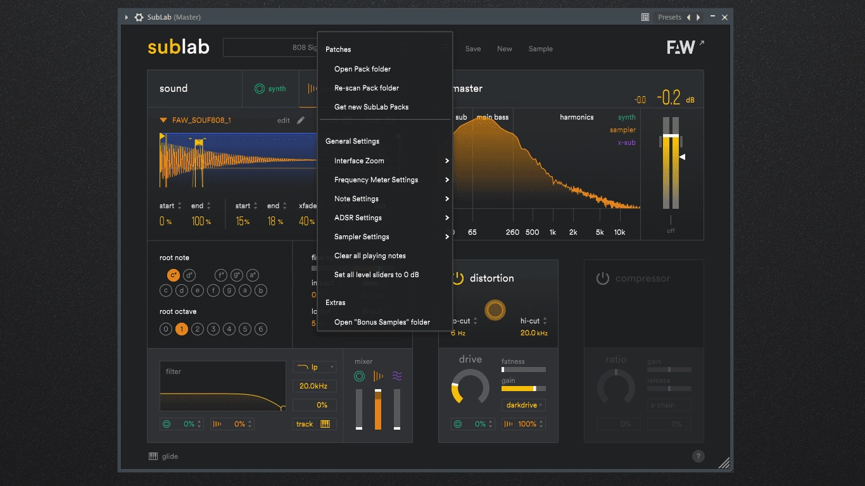The width and height of the screenshot is (865, 486).
Task: Toggle filter keyboard track button
Action: click(315, 424)
